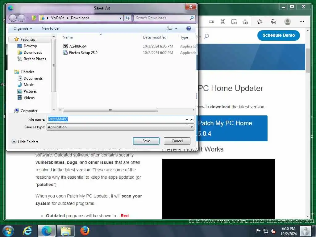Click the muted volume tray icon
Viewport: 316px width, 237px height.
[x=273, y=231]
